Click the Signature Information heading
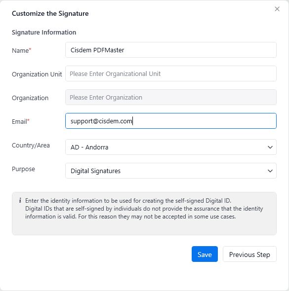The image size is (289, 291). pos(44,32)
